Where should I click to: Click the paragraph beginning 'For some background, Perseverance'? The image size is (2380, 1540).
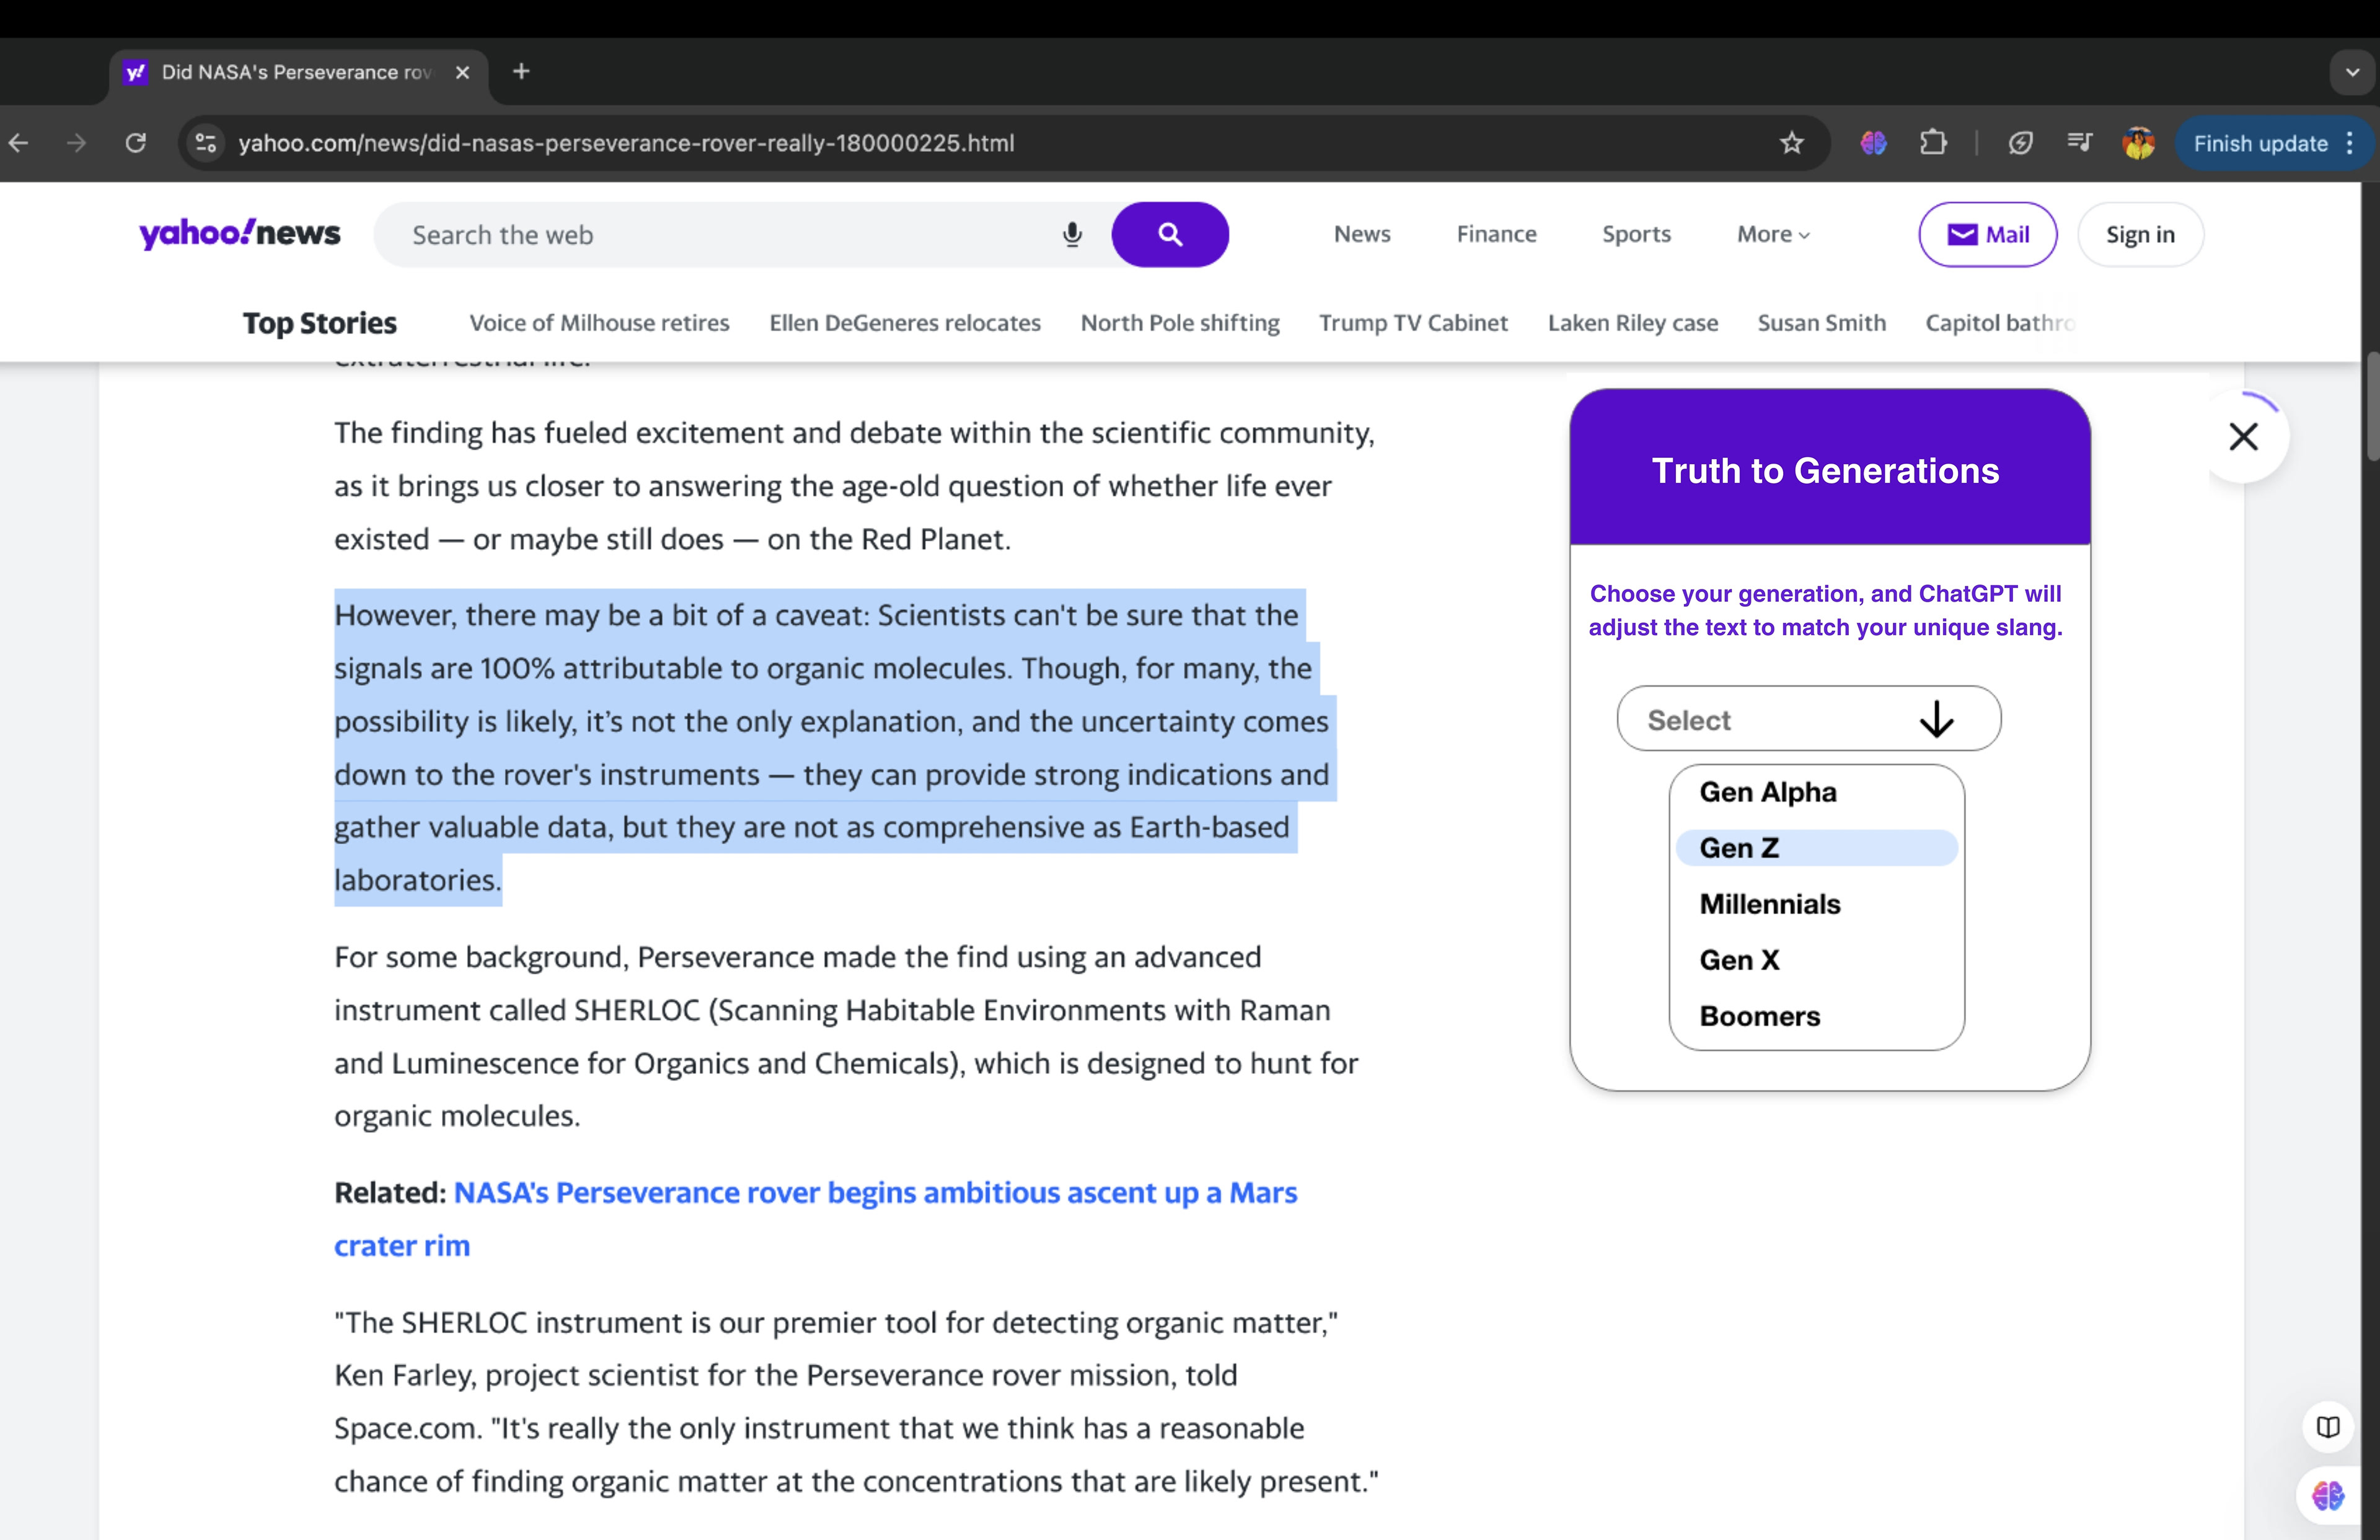[846, 1036]
